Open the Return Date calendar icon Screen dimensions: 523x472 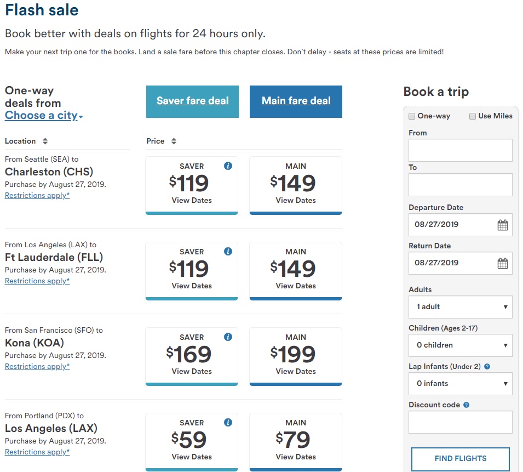502,263
